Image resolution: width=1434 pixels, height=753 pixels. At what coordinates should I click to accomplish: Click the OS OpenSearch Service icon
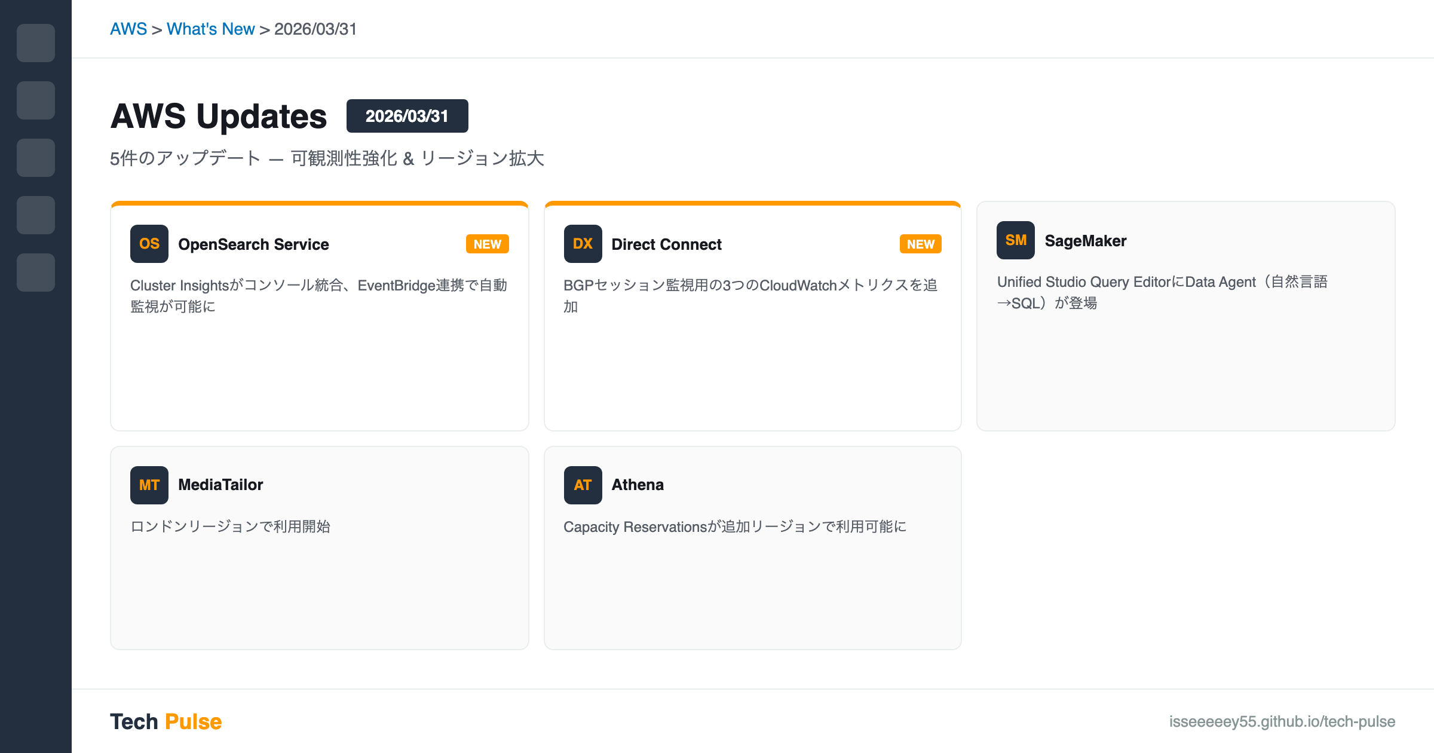click(x=149, y=244)
